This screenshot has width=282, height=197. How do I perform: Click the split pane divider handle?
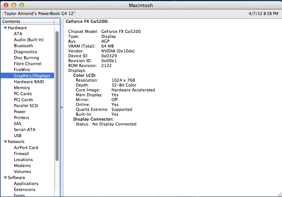[62, 107]
